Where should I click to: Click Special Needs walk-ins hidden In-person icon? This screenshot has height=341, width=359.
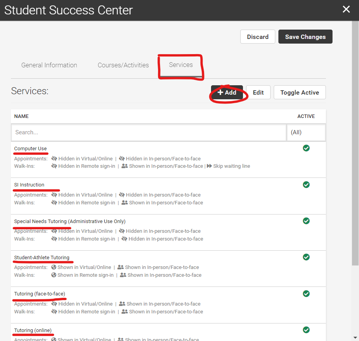(124, 239)
